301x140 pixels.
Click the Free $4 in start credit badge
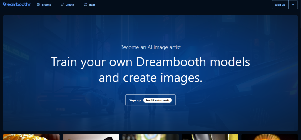pos(158,100)
